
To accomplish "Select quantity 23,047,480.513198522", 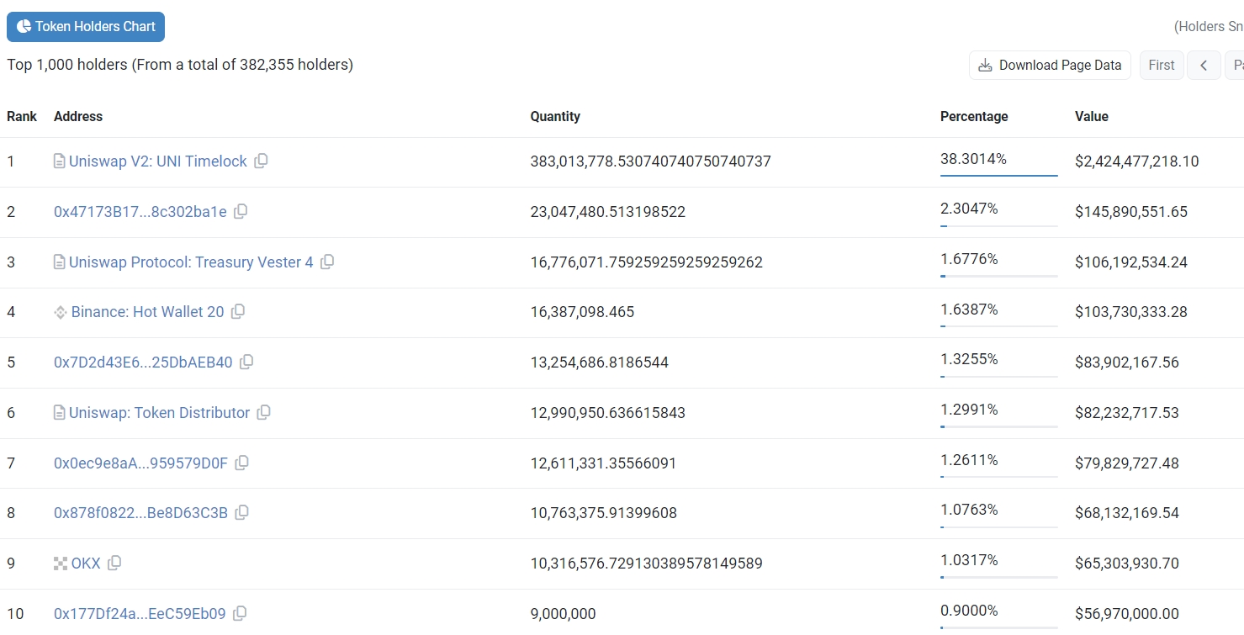I will click(x=607, y=211).
